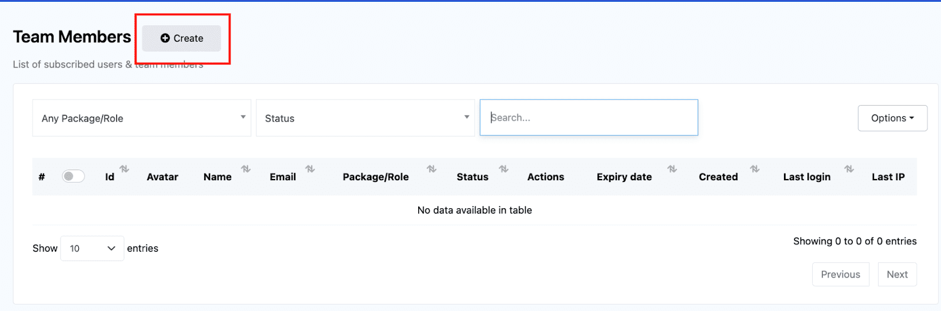Click the Create button

pos(182,38)
